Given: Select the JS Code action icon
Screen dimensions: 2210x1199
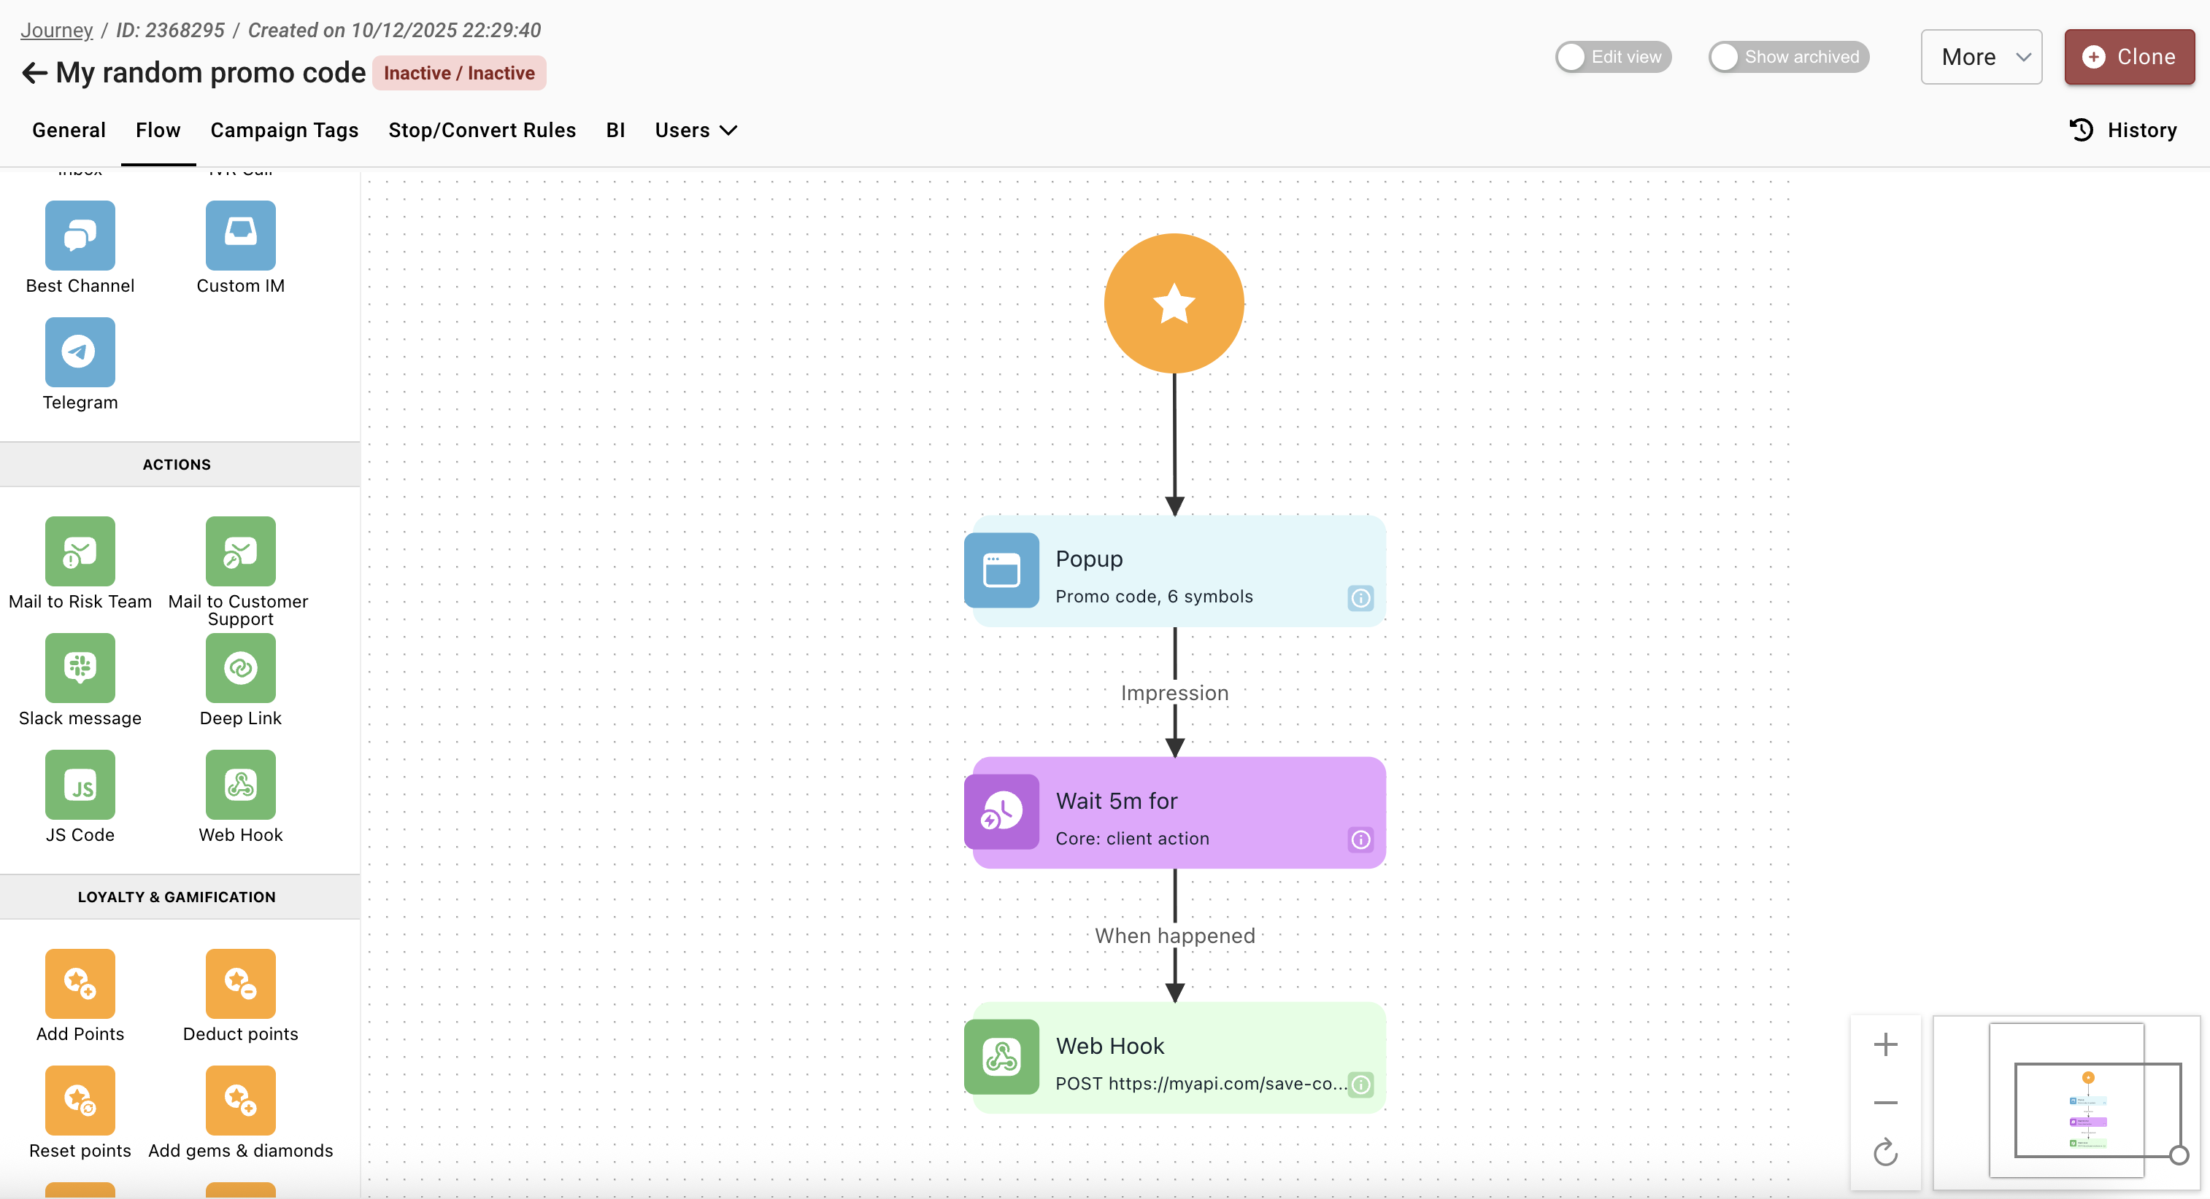Looking at the screenshot, I should click(x=80, y=784).
